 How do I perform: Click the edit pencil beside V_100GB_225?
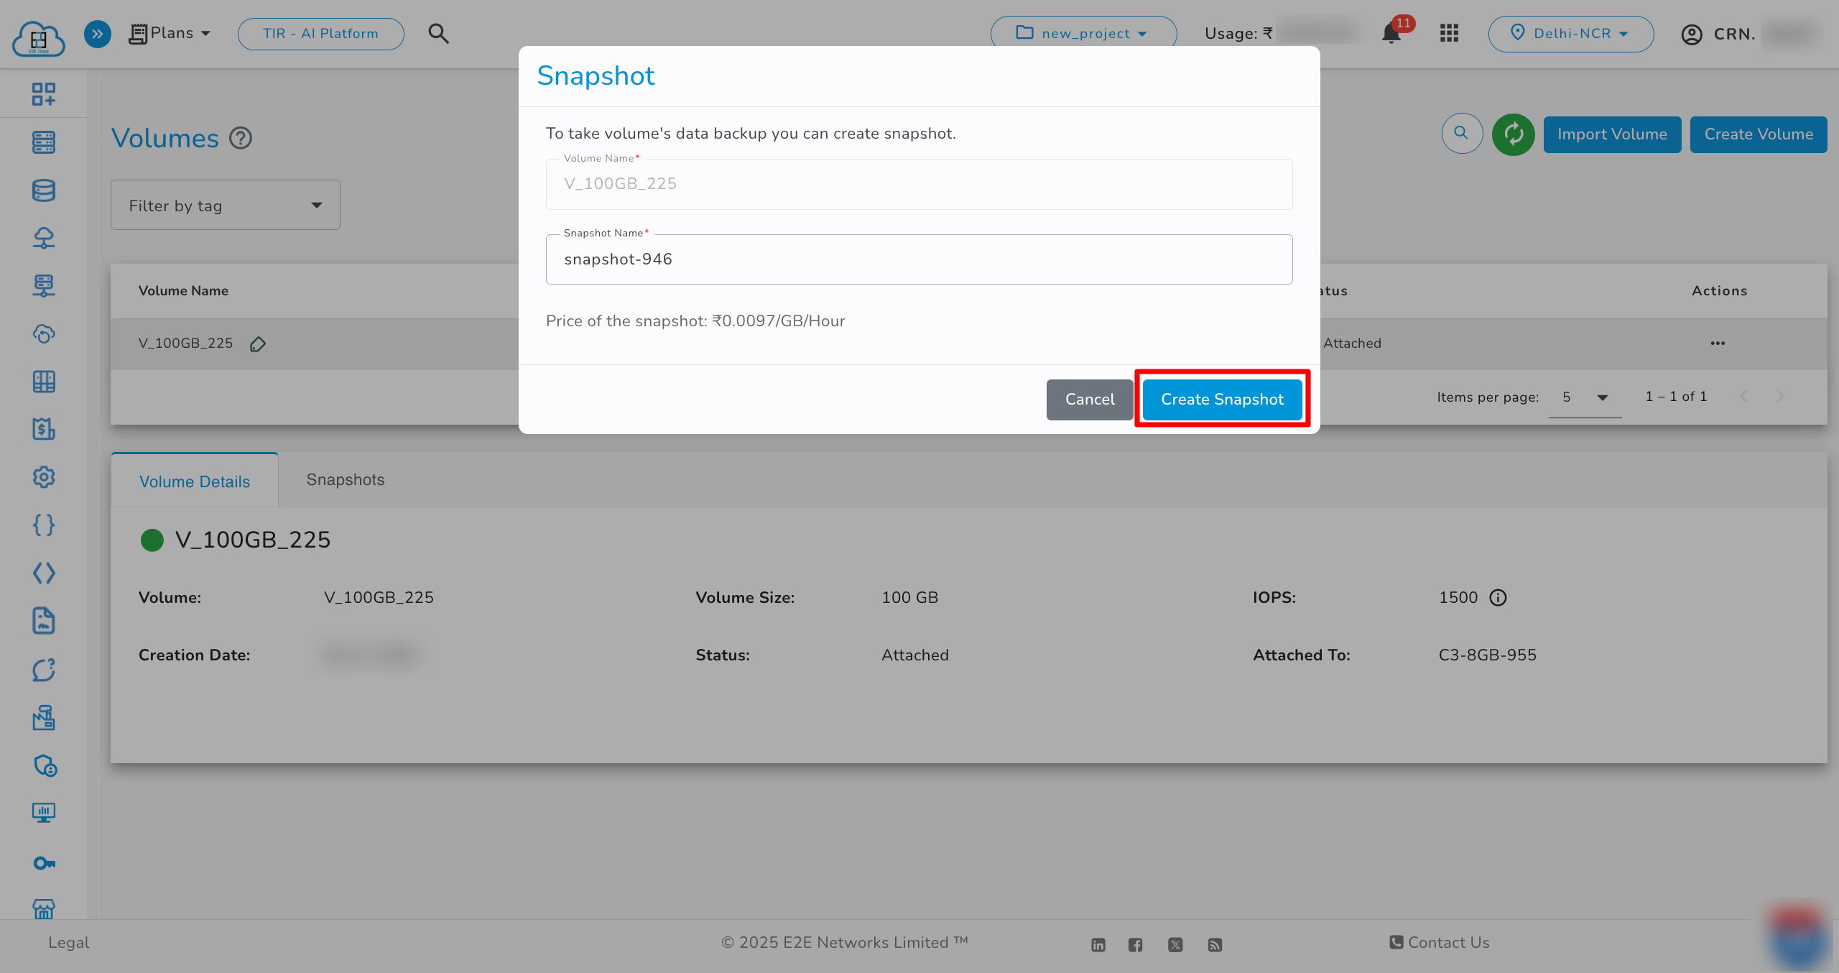258,344
